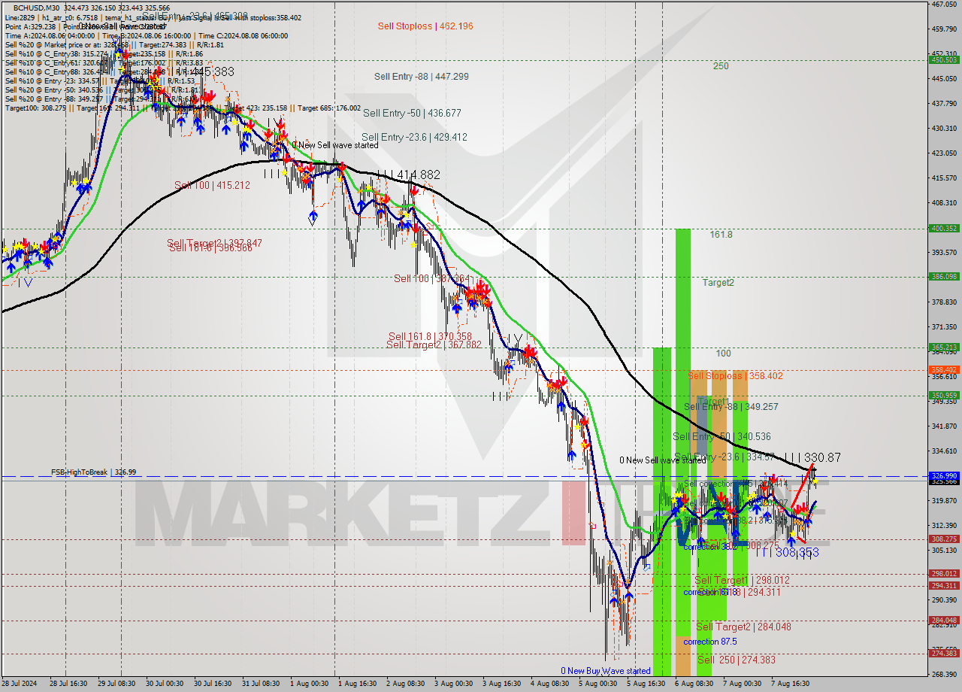Click the blue '| | | 308.353' label
The image size is (962, 692).
tap(788, 552)
